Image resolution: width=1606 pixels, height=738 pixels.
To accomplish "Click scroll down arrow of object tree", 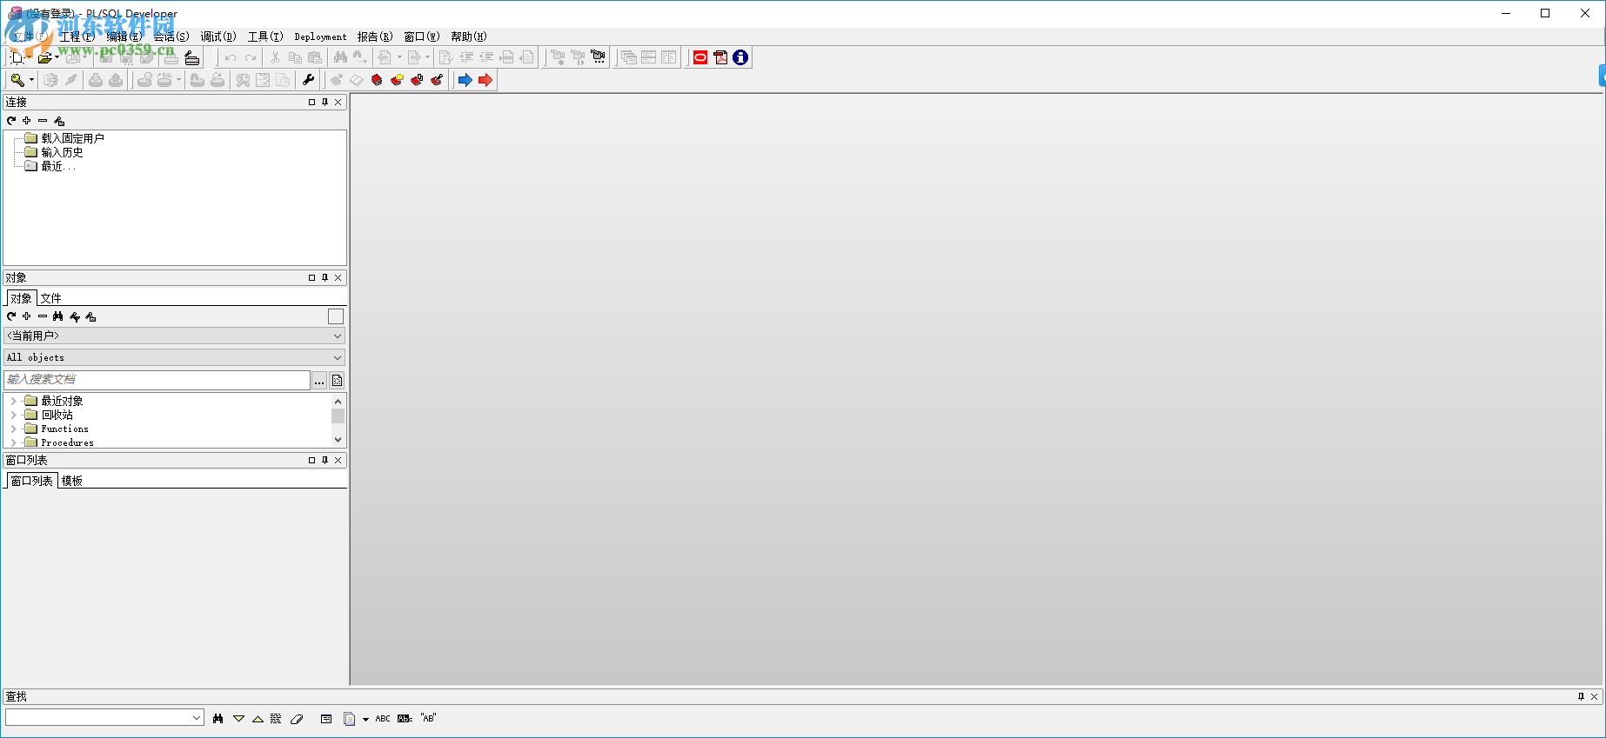I will (338, 440).
